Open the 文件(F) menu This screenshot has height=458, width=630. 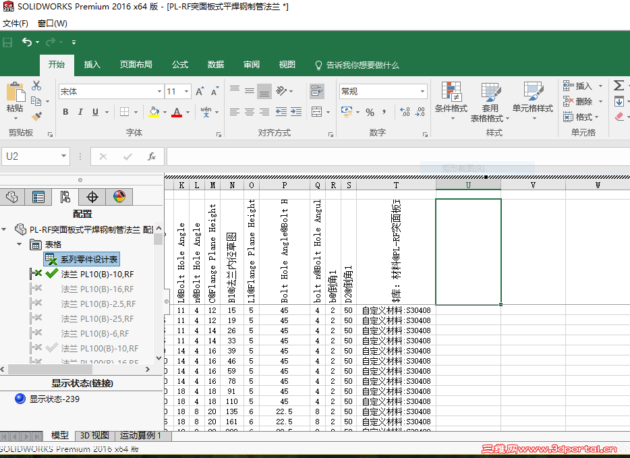(16, 24)
